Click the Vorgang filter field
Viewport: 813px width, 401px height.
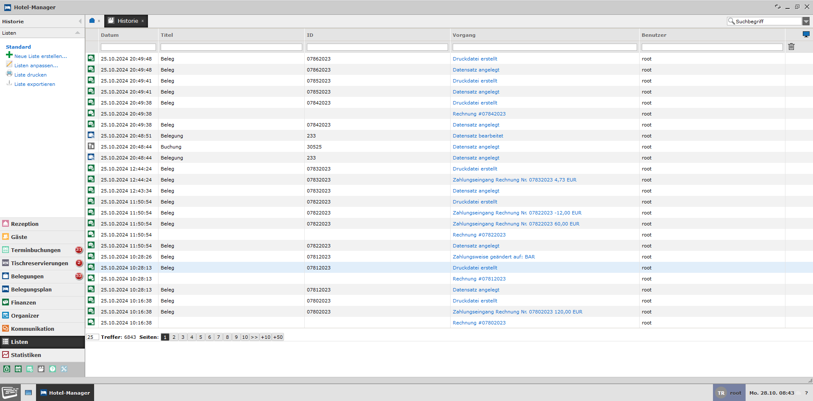coord(545,47)
